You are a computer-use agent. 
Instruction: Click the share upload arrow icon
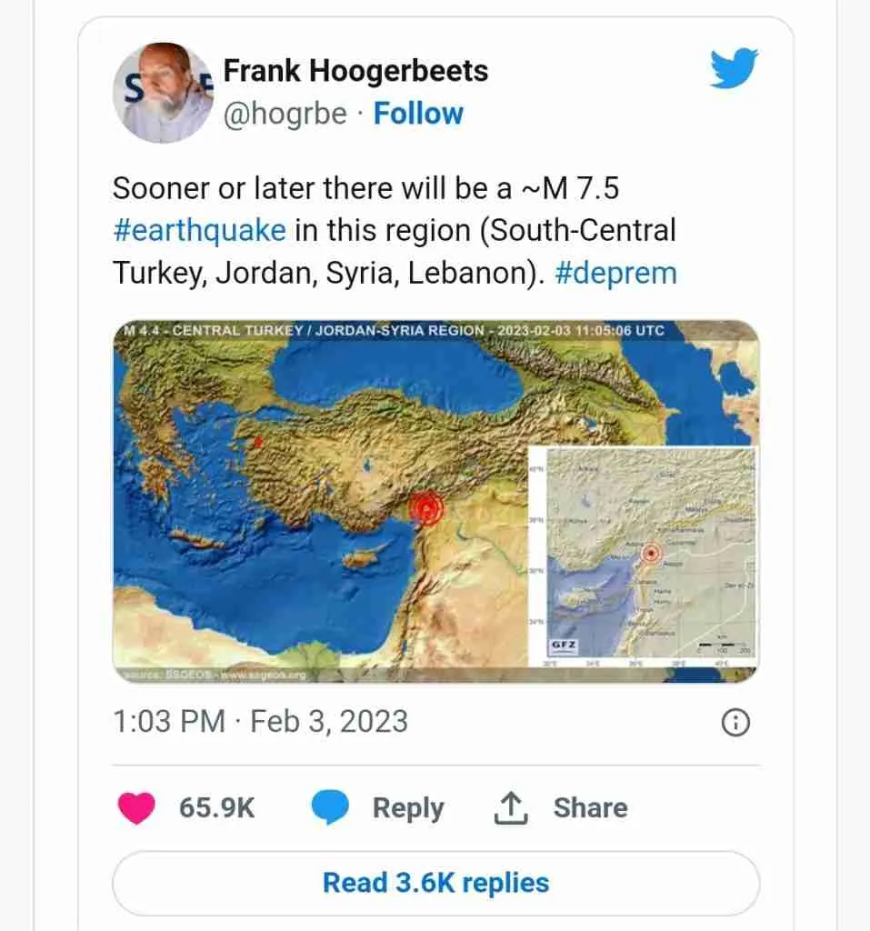pyautogui.click(x=511, y=807)
